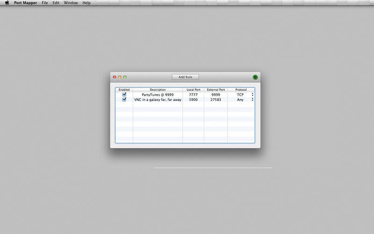This screenshot has width=374, height=234.
Task: Zoom the Port Mapper window
Action: click(x=125, y=77)
